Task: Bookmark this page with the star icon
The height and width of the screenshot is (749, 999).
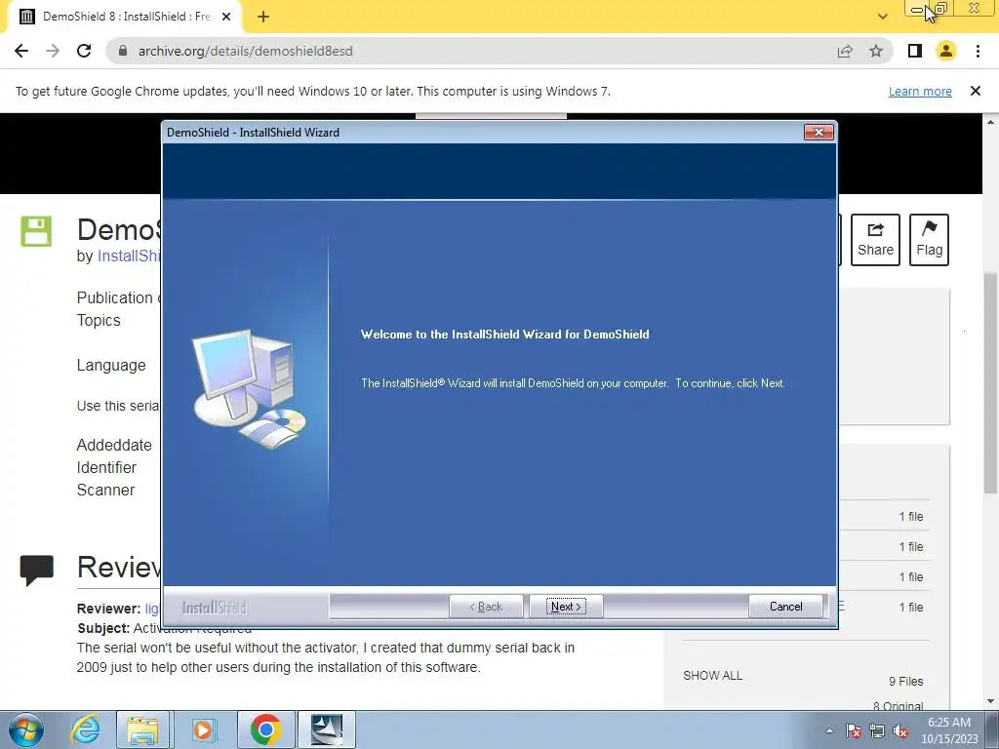Action: click(x=876, y=51)
